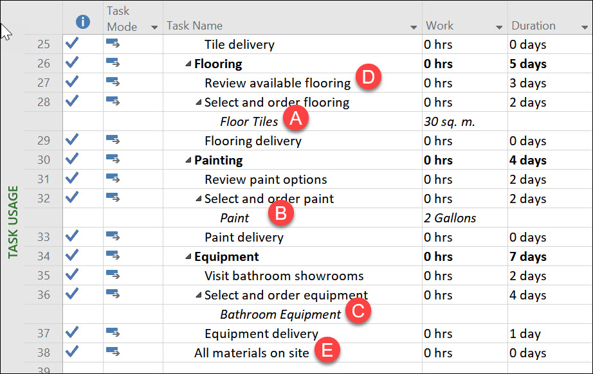The width and height of the screenshot is (593, 374).
Task: Click auto-scheduled task mode icon for row 33
Action: click(x=113, y=236)
